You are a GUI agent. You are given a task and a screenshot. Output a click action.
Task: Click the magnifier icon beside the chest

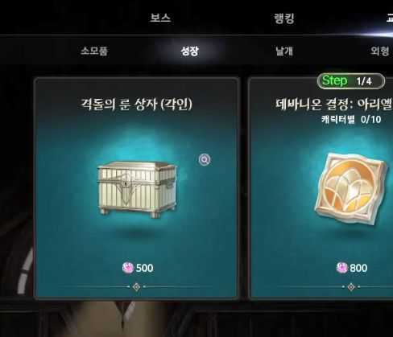[x=205, y=160]
